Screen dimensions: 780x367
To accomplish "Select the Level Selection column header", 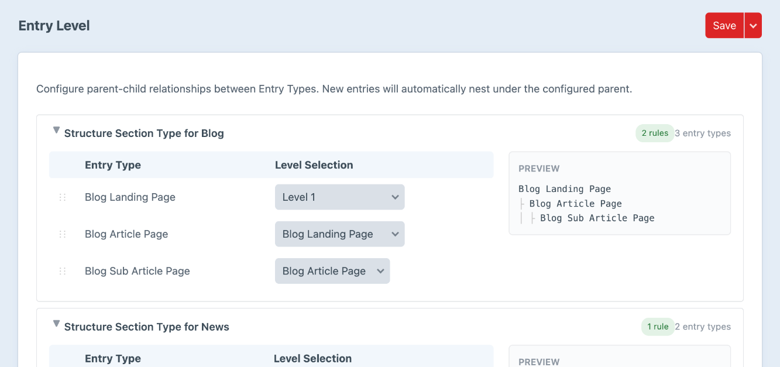I will (314, 164).
